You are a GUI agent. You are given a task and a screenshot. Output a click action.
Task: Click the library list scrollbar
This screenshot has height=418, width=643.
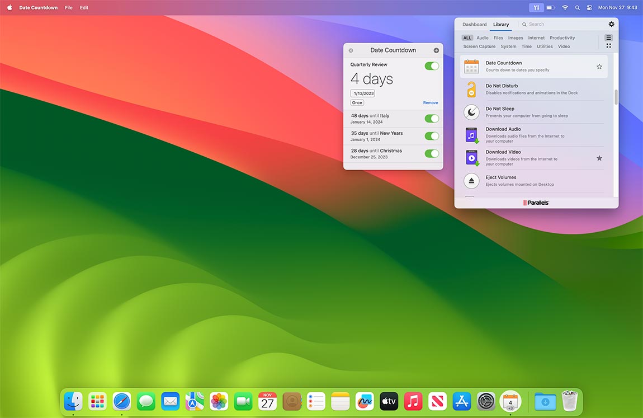tap(616, 97)
